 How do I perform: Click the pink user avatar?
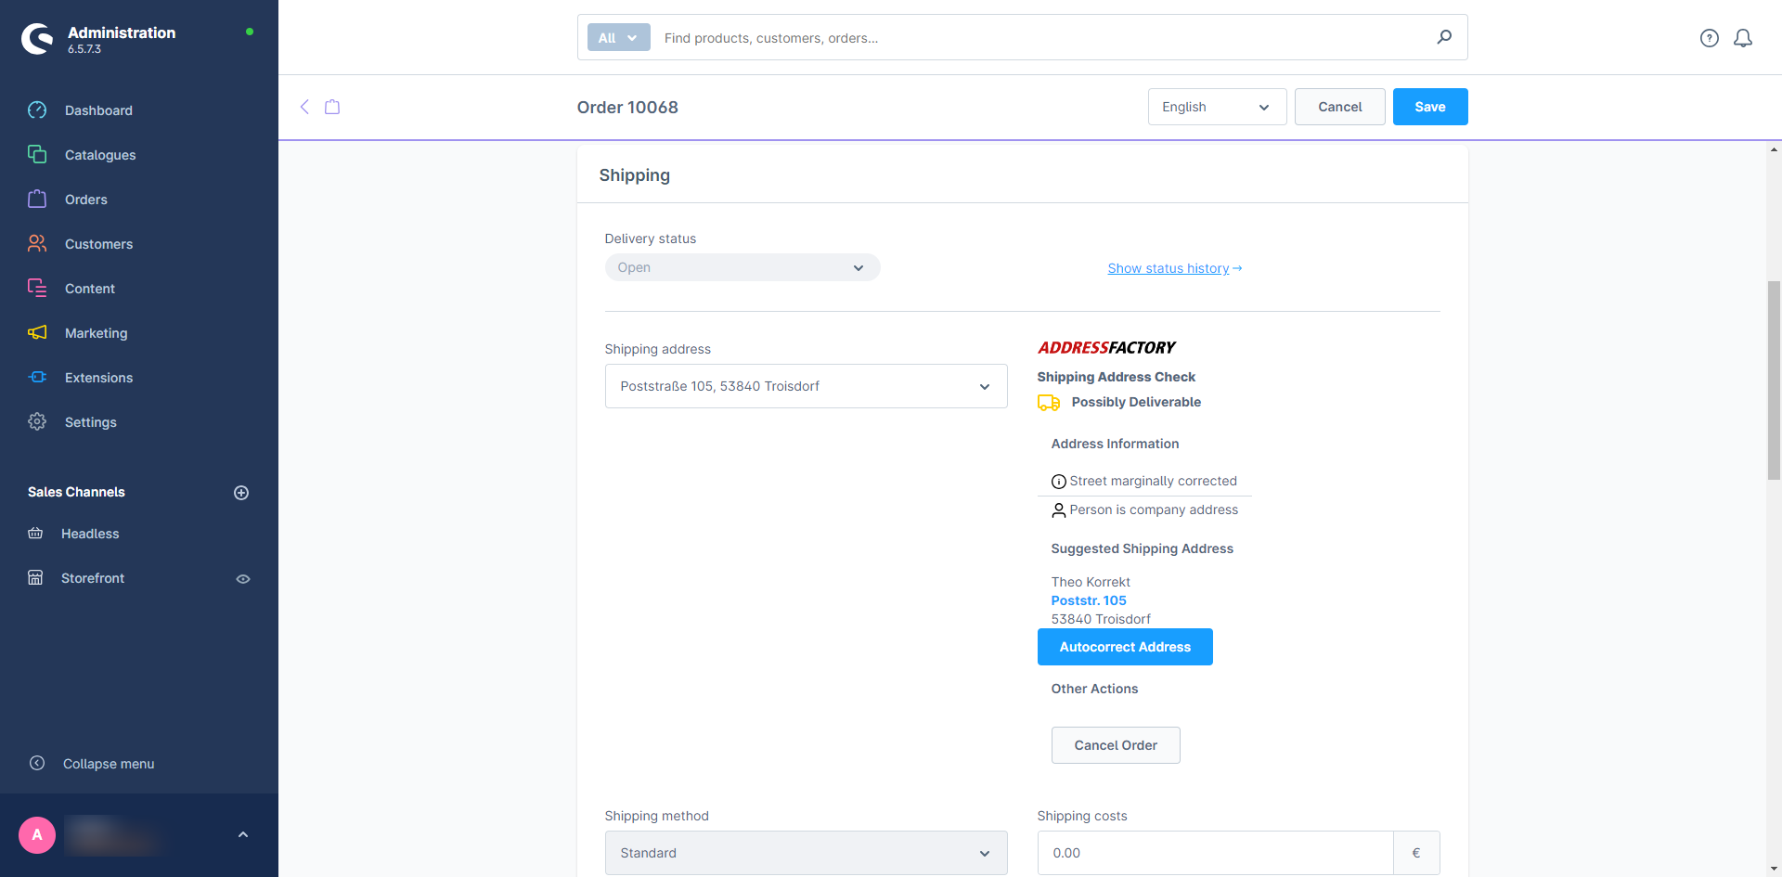[37, 834]
